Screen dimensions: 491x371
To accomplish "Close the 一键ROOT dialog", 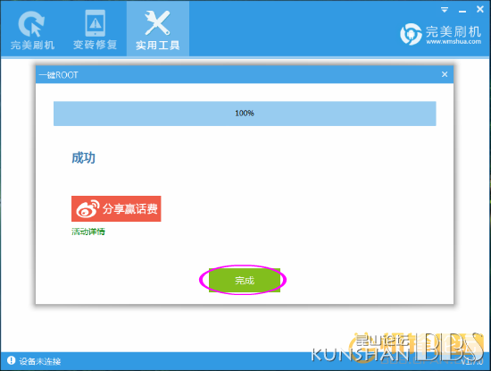I will pyautogui.click(x=445, y=74).
